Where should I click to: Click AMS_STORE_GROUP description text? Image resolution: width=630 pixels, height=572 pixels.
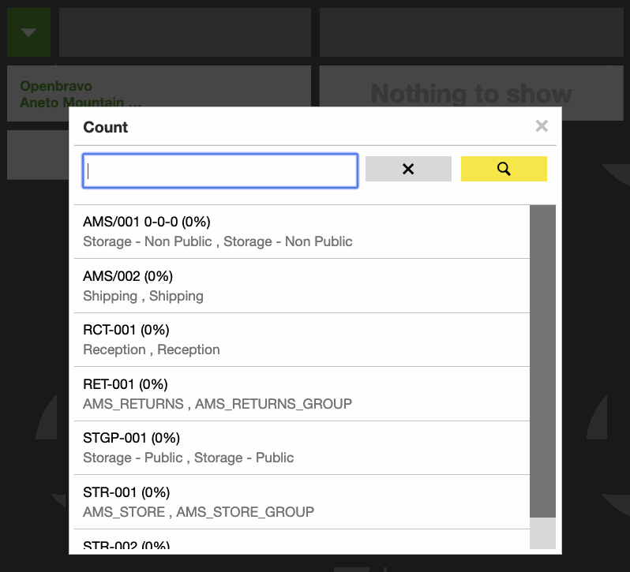pos(245,512)
